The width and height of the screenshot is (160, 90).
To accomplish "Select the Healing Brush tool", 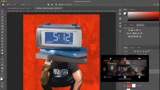I will 2,32.
